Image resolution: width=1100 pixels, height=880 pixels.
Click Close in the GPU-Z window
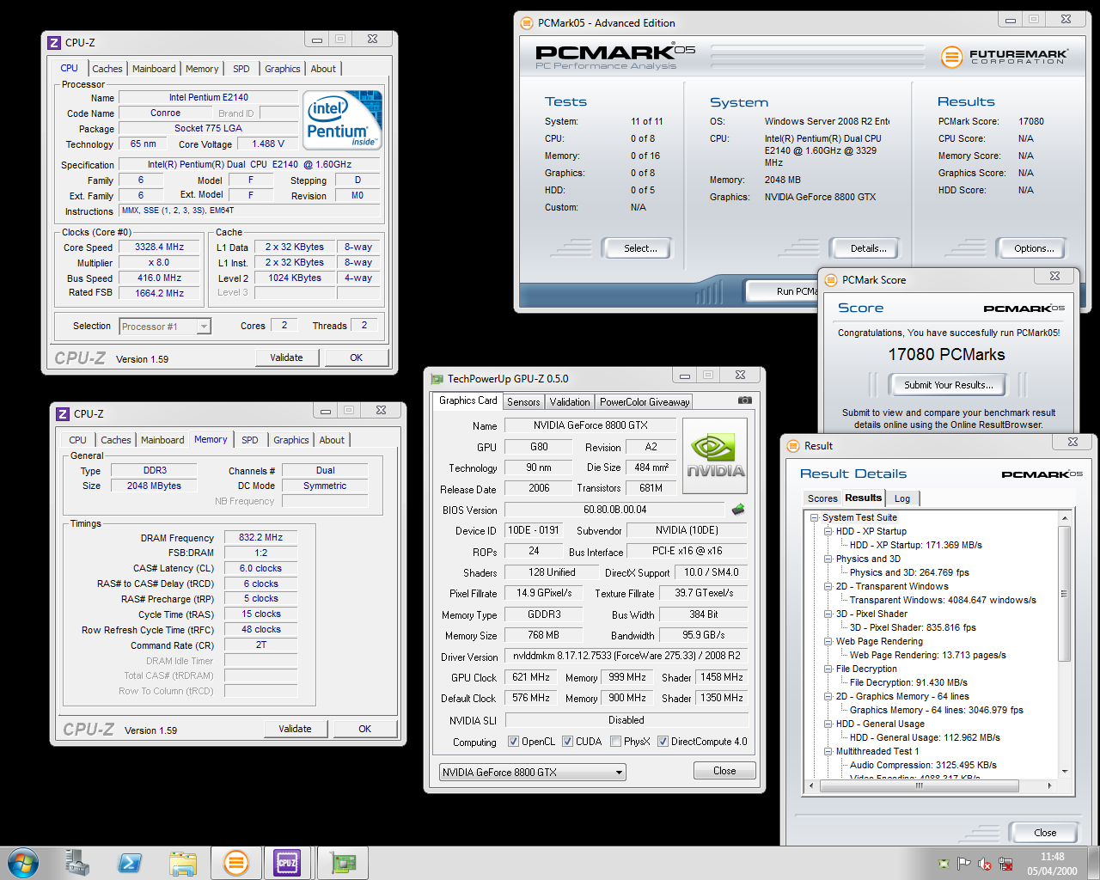724,771
